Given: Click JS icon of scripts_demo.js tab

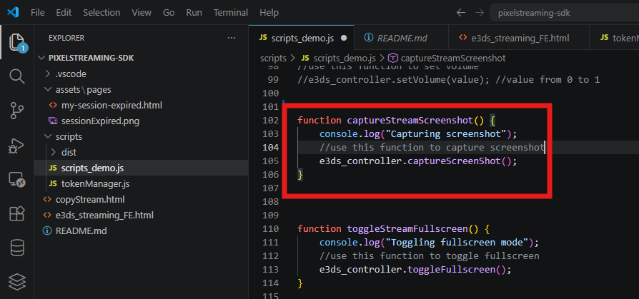Looking at the screenshot, I should pyautogui.click(x=263, y=39).
